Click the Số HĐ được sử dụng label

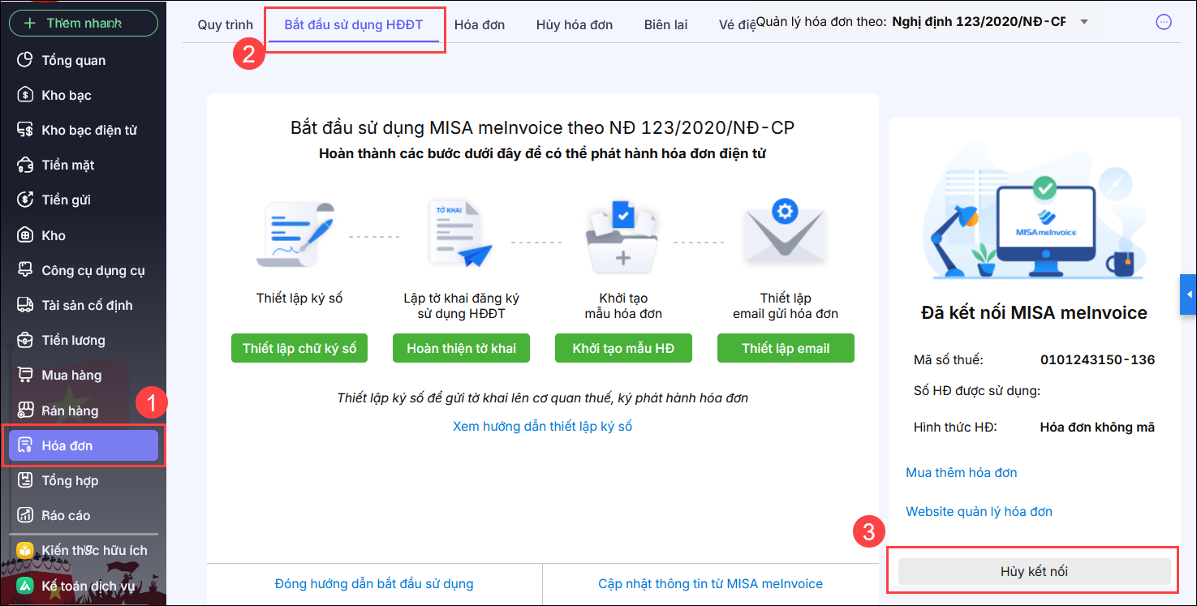(977, 391)
